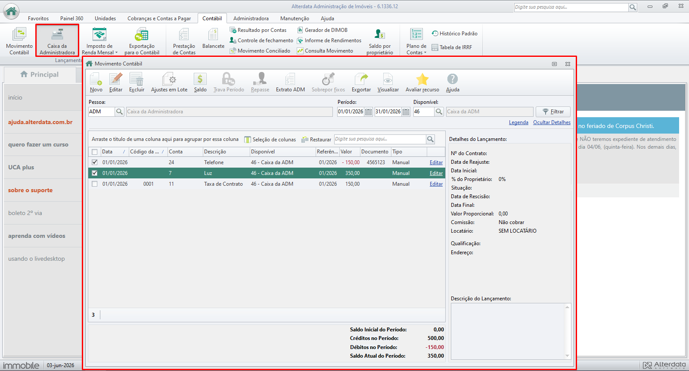689x371 pixels.
Task: Check the Taxa de Contrato row checkbox
Action: point(95,184)
